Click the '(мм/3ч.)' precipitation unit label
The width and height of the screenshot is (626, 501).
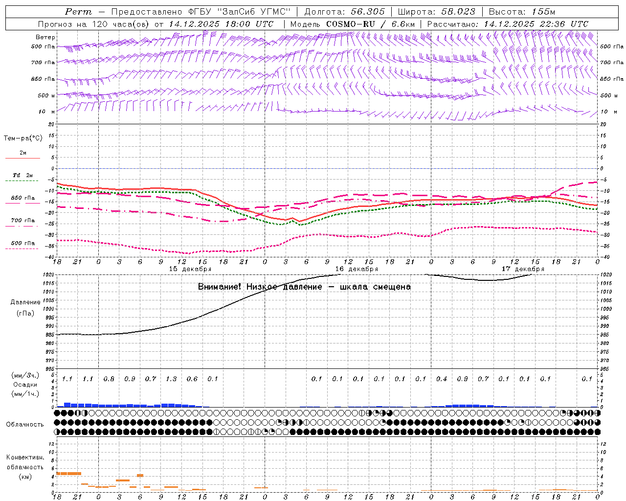(25, 375)
